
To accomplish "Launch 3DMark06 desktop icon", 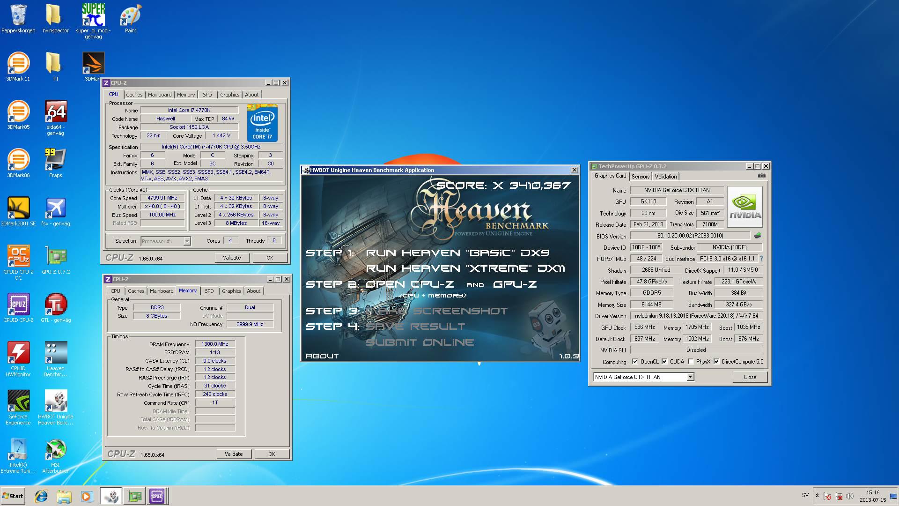I will pos(18,159).
